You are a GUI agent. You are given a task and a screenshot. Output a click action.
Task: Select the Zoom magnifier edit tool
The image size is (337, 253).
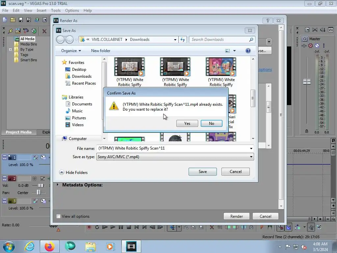click(x=201, y=227)
